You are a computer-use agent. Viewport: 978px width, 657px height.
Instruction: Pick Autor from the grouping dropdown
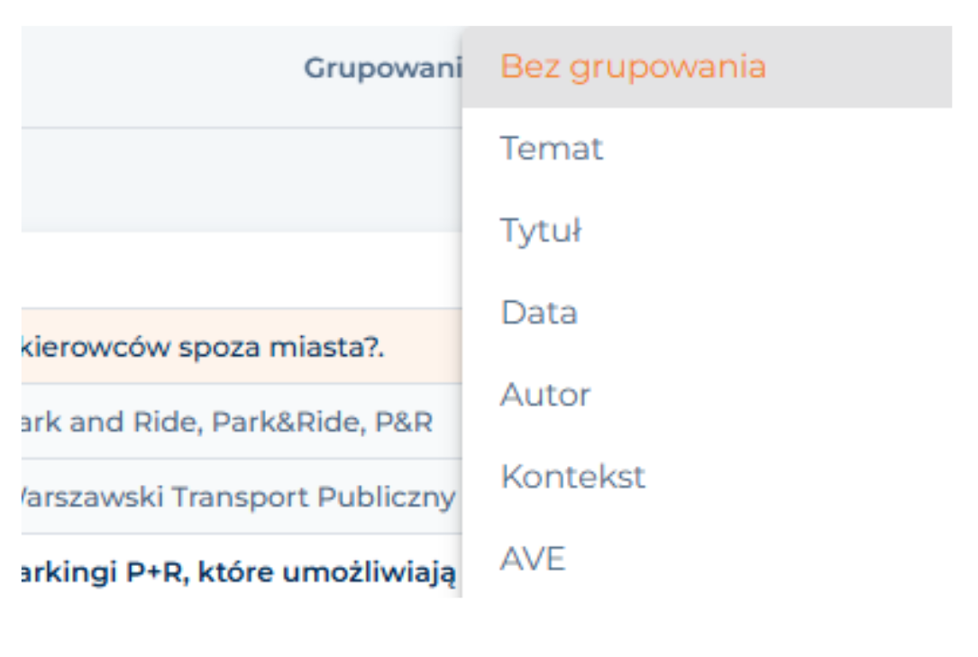pos(545,395)
